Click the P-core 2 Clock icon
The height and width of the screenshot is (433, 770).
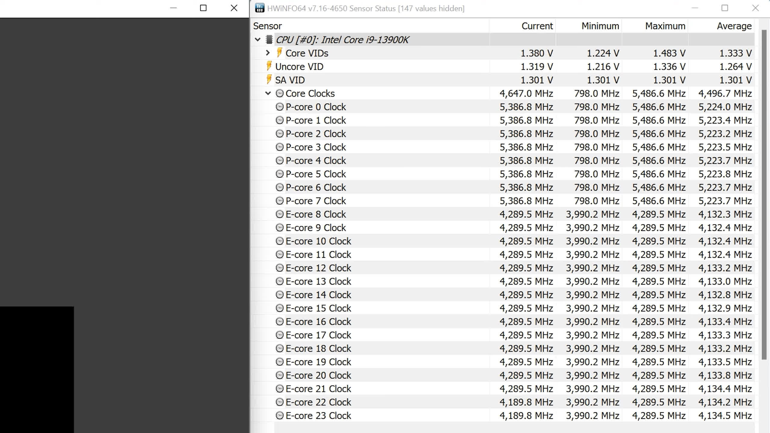tap(280, 134)
